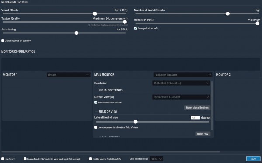The height and width of the screenshot is (163, 262).
Task: Click the Antialiasing slider handle
Action: tap(76, 33)
